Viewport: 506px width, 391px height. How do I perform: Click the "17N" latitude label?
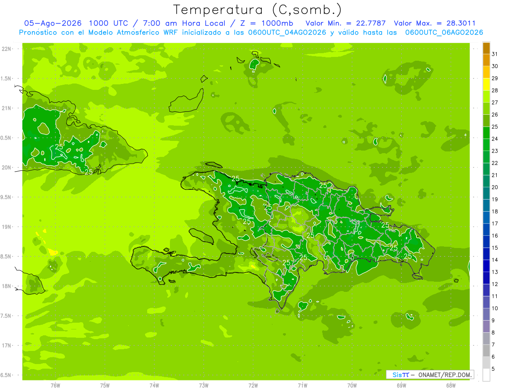point(6,345)
